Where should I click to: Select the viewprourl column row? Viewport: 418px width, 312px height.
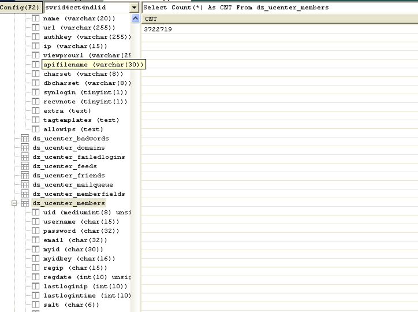[x=87, y=55]
